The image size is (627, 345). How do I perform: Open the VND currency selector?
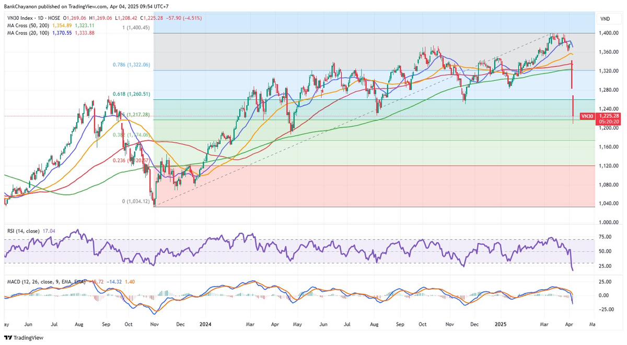tap(605, 18)
